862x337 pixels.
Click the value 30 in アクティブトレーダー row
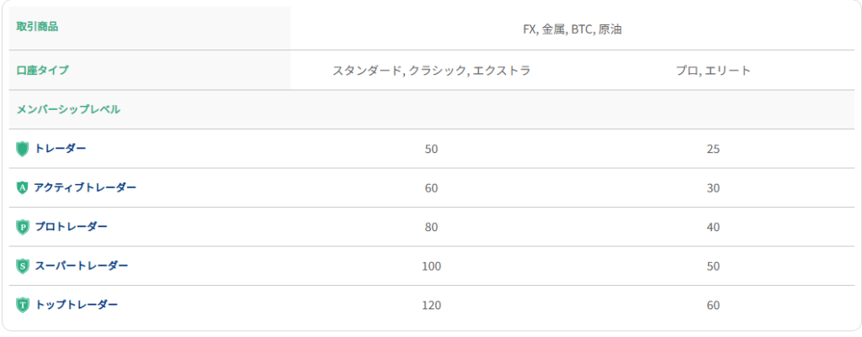(x=714, y=187)
